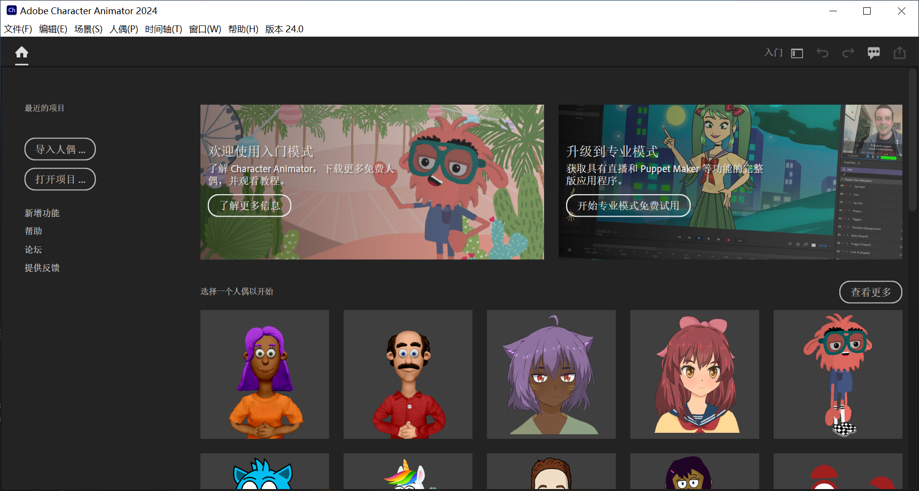919x491 pixels.
Task: Select the mustached man in red shirt puppet
Action: [408, 374]
